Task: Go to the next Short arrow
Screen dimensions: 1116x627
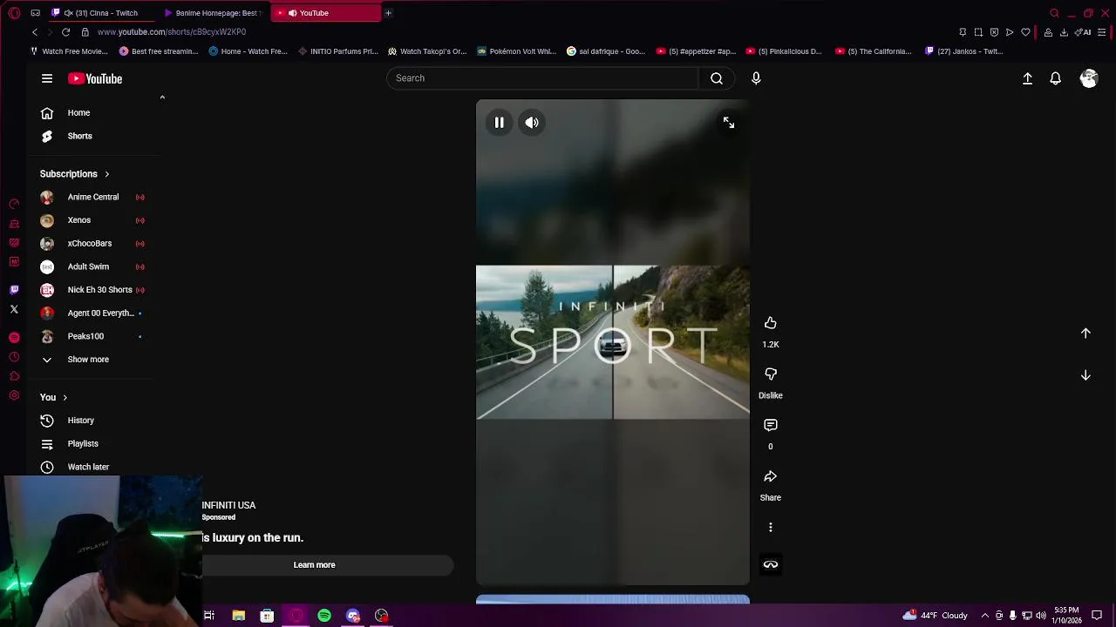Action: pyautogui.click(x=1085, y=375)
